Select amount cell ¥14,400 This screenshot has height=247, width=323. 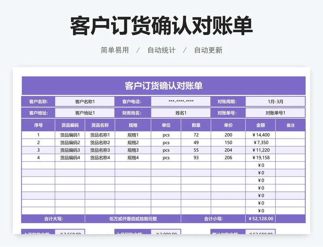click(x=260, y=135)
